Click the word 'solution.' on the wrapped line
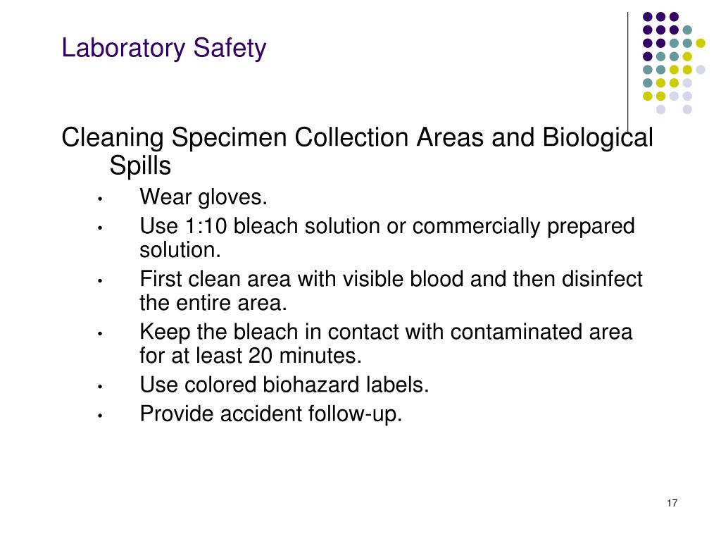 click(x=180, y=250)
